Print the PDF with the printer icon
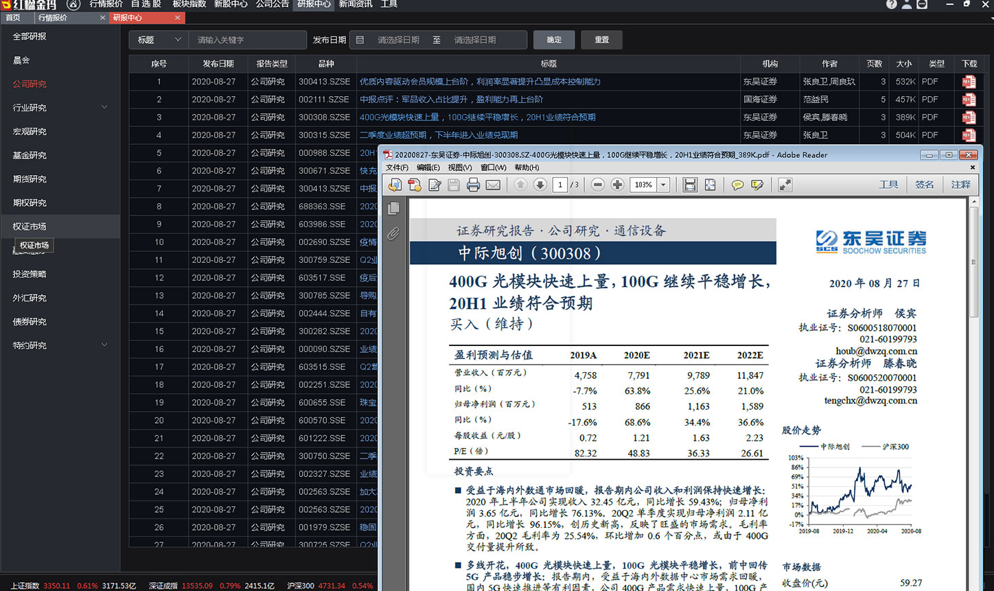Image resolution: width=994 pixels, height=591 pixels. pos(473,185)
